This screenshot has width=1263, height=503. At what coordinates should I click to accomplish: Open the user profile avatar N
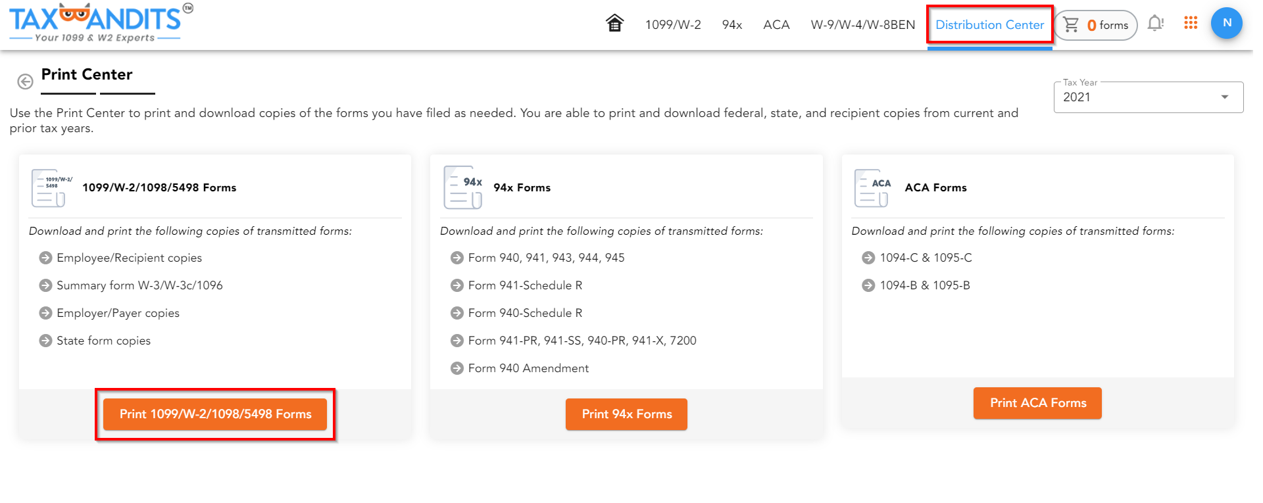(x=1226, y=23)
